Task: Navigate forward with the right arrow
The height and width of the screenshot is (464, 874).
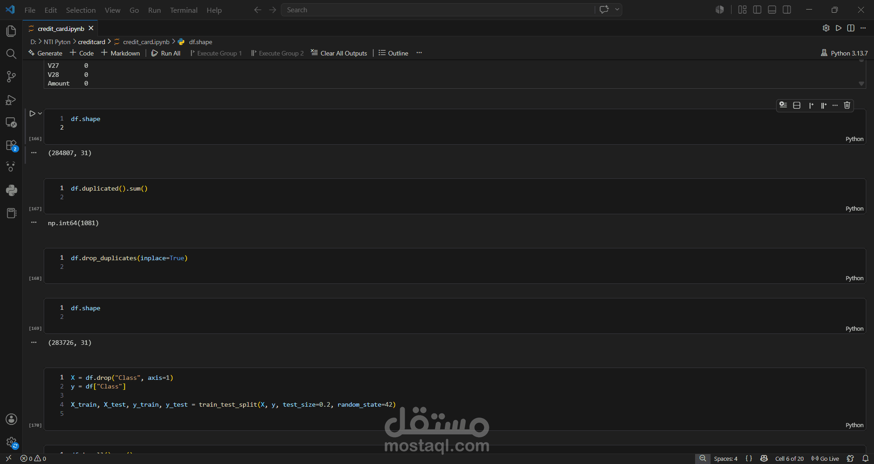Action: tap(273, 10)
